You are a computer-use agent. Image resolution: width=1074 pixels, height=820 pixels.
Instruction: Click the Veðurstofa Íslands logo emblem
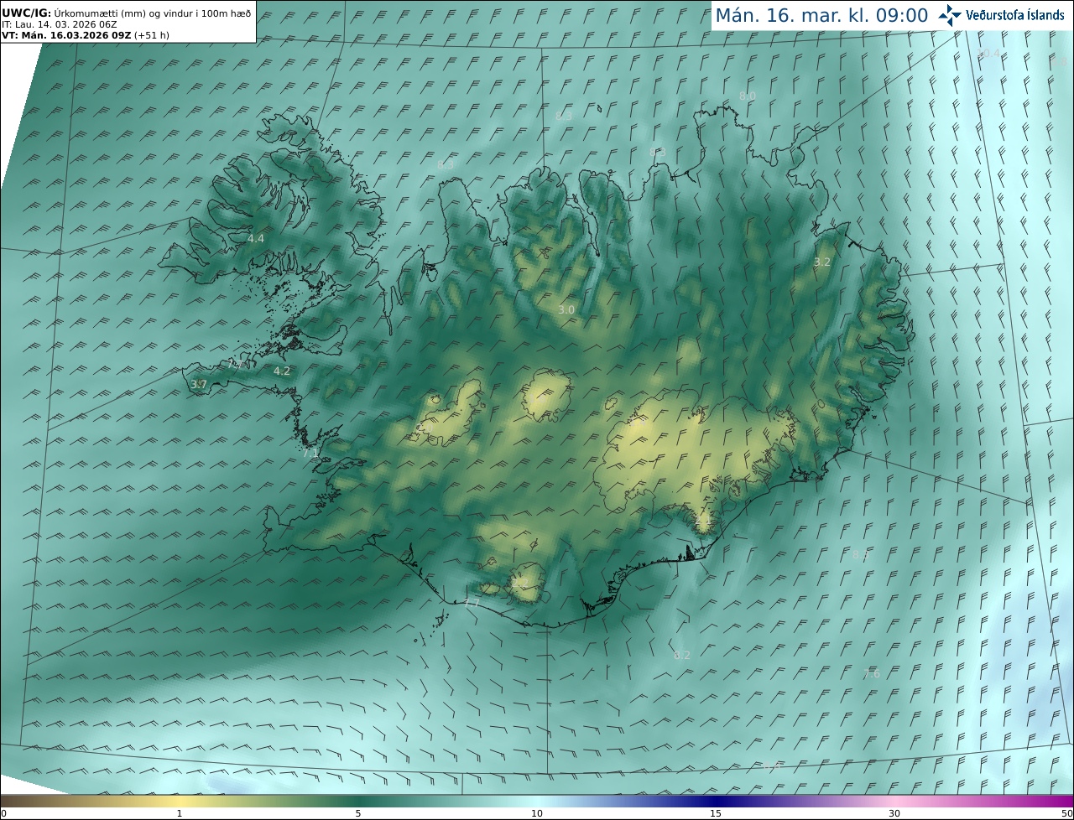tap(950, 15)
